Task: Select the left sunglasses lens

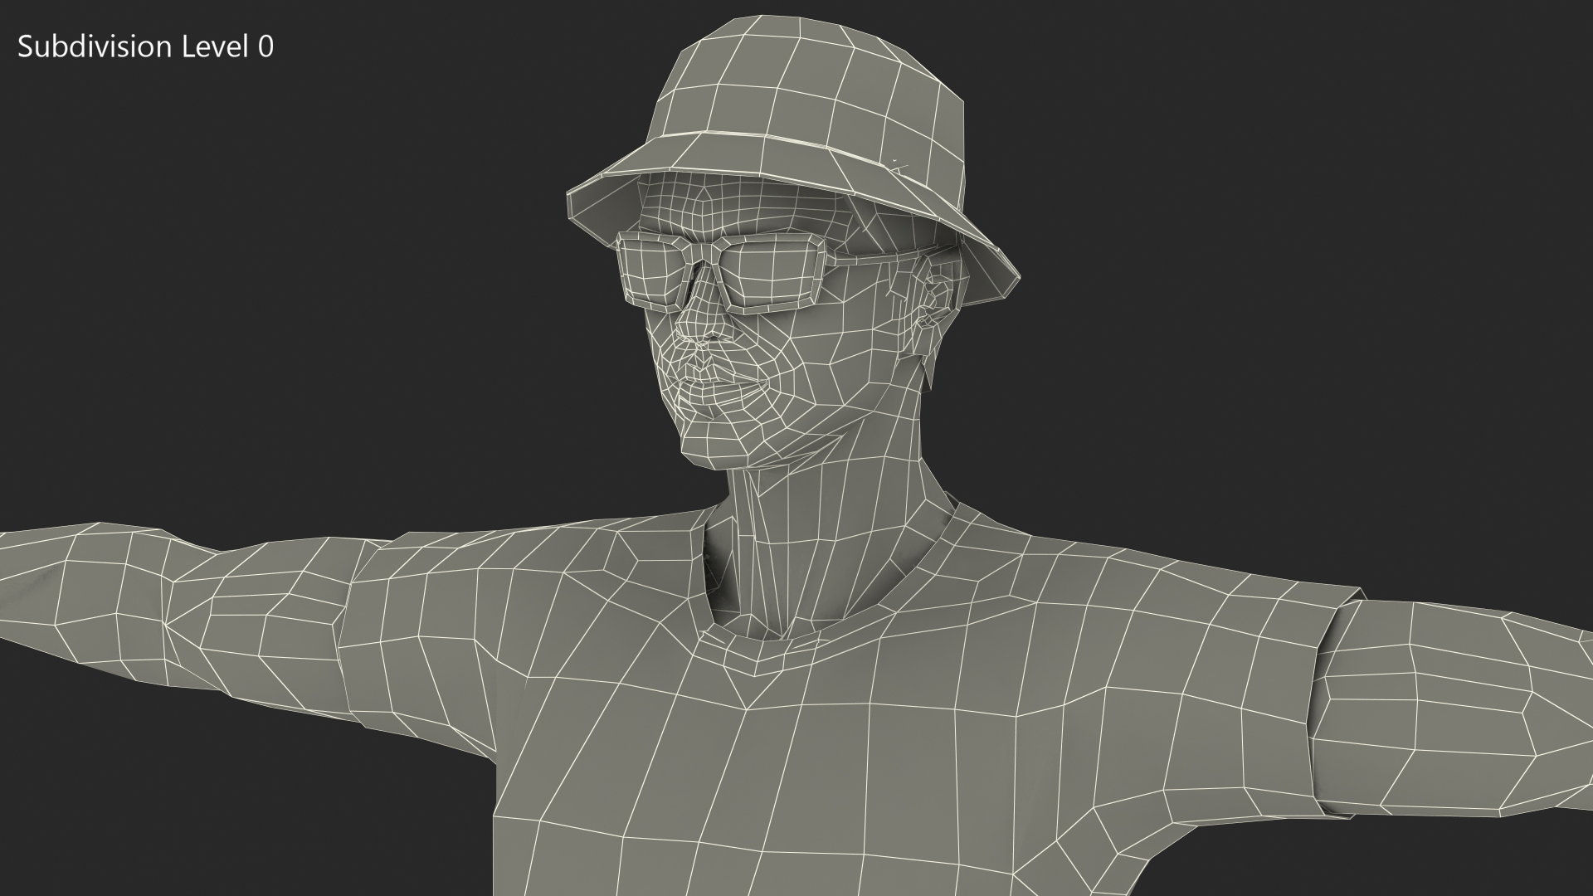Action: click(651, 274)
